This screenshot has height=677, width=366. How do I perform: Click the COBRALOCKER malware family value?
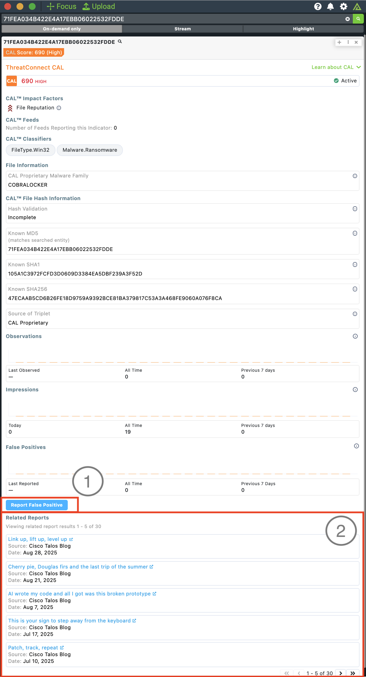click(x=28, y=185)
